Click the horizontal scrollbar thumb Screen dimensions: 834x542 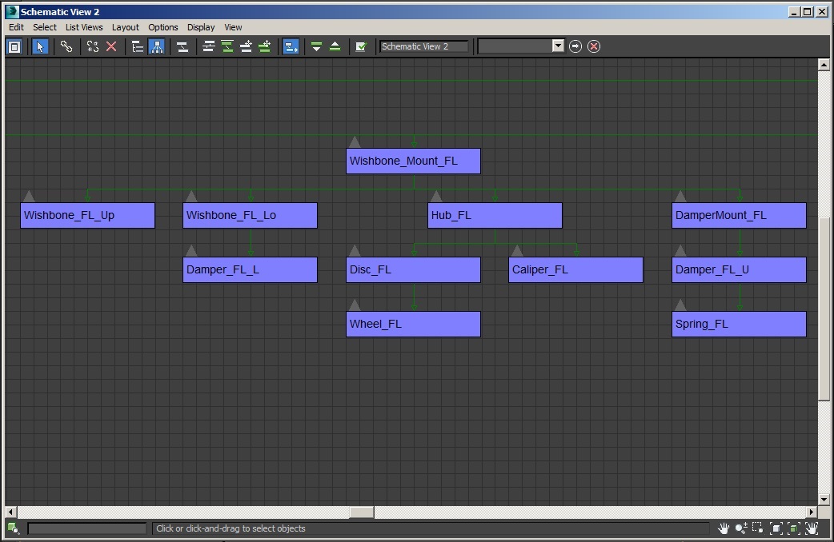point(362,512)
